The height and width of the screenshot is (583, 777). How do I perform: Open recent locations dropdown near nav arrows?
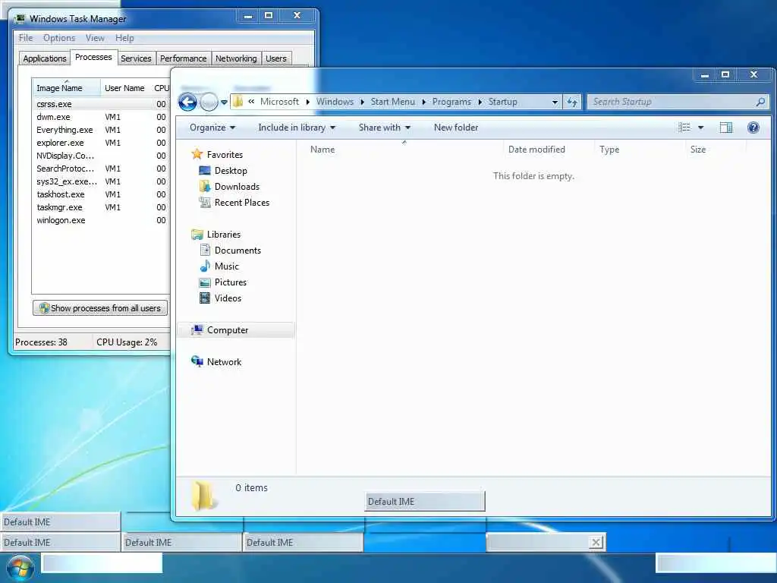224,102
